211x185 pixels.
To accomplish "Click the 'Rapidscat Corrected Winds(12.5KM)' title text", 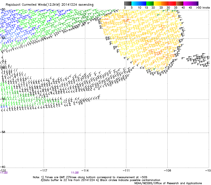I will point(33,5).
